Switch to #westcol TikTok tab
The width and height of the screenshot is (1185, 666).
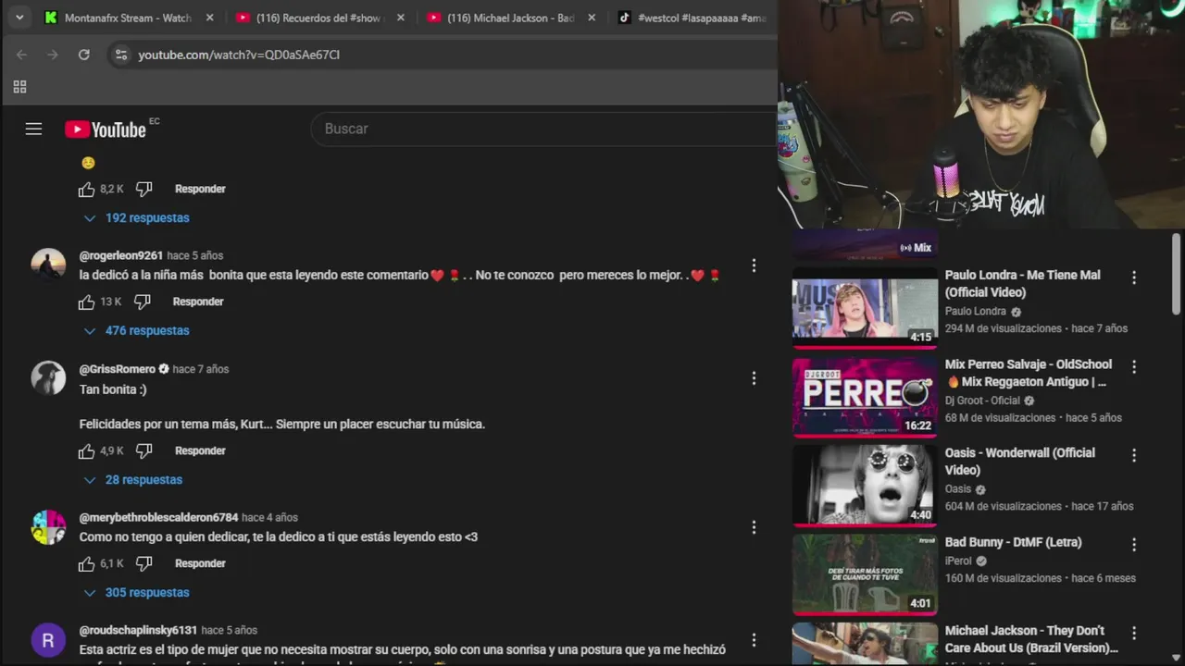click(x=692, y=18)
